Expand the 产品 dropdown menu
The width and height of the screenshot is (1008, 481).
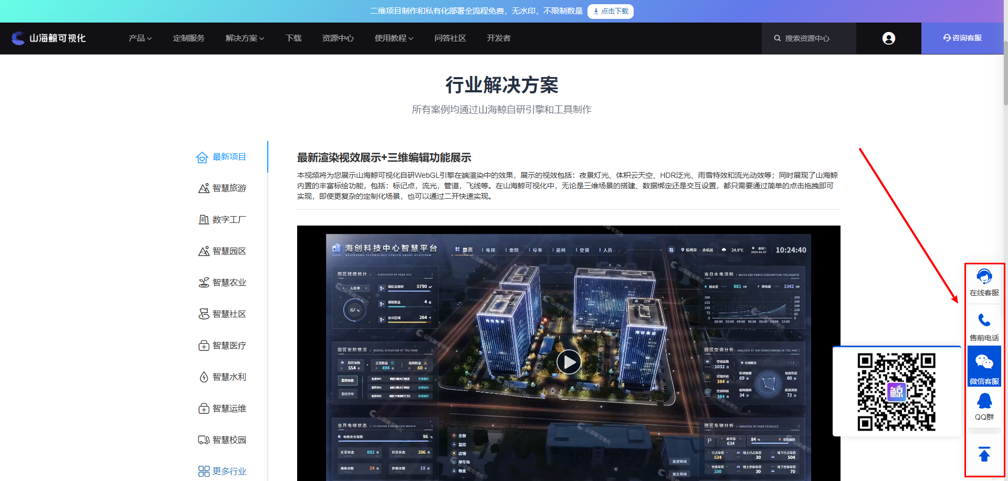click(x=140, y=38)
